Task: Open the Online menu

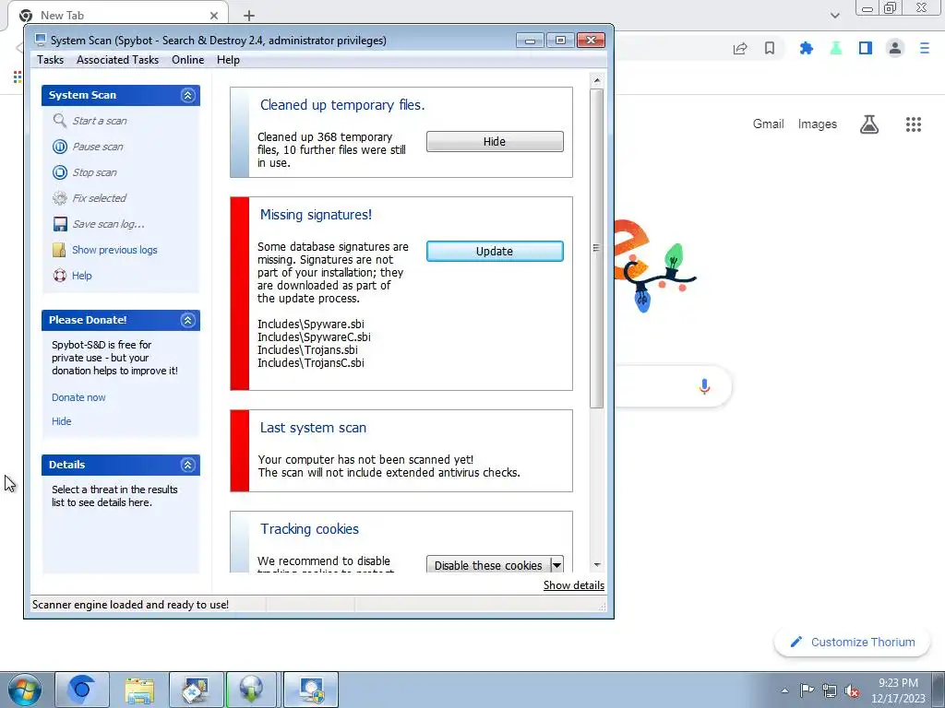Action: click(x=187, y=60)
